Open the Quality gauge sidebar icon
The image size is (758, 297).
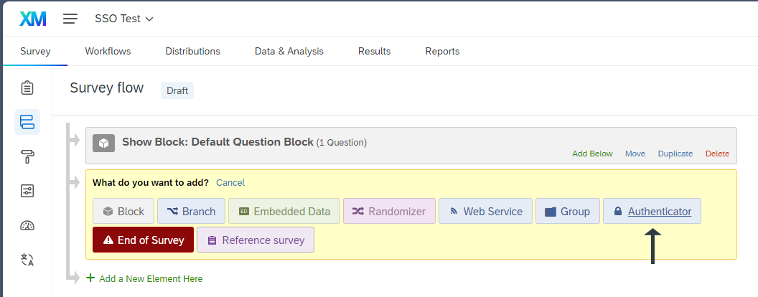coord(27,225)
